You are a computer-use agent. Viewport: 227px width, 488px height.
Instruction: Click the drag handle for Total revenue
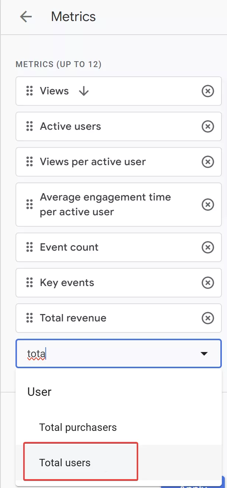click(29, 318)
